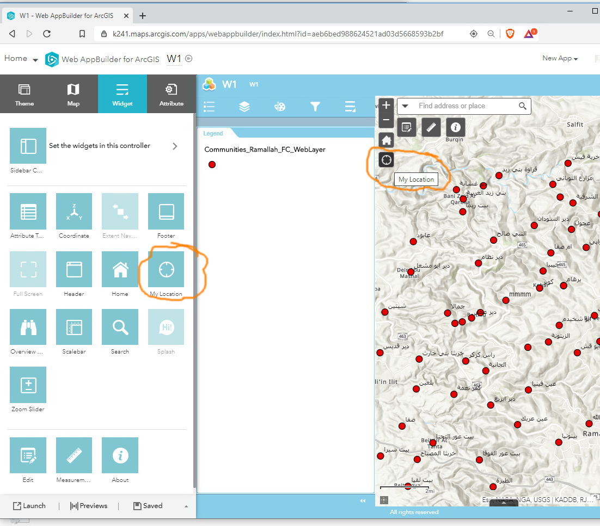Click the Sidebar Controller icon
The image size is (600, 526).
point(28,146)
